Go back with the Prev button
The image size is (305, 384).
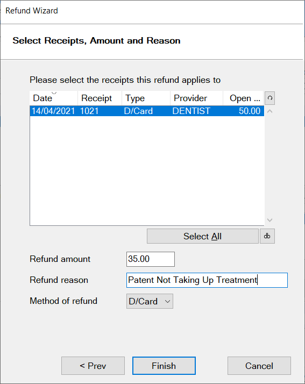pyautogui.click(x=93, y=366)
